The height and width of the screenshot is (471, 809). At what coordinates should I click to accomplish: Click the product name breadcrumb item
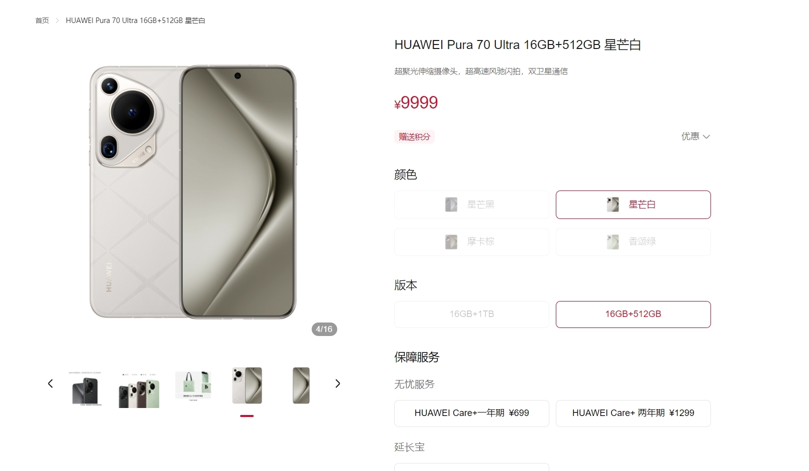tap(136, 20)
